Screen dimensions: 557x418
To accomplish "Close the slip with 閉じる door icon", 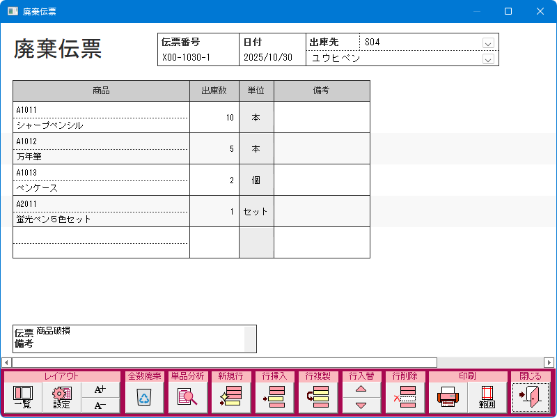I will click(531, 398).
